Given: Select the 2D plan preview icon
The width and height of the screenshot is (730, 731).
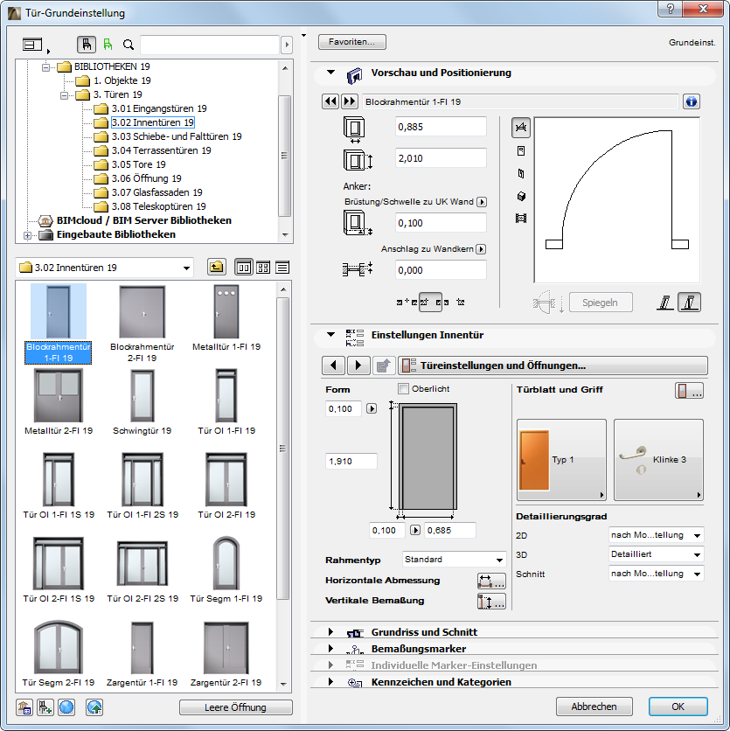Looking at the screenshot, I should click(521, 128).
